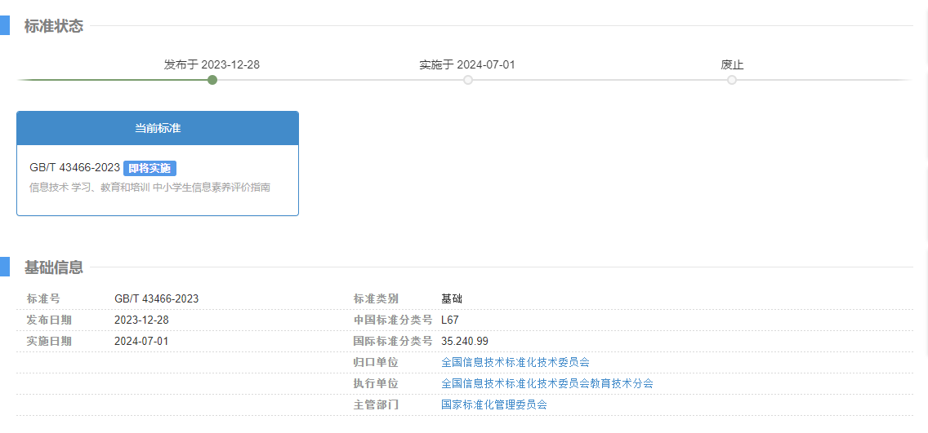This screenshot has width=928, height=433.
Task: Click the 标准号 value in the info table
Action: (x=156, y=298)
